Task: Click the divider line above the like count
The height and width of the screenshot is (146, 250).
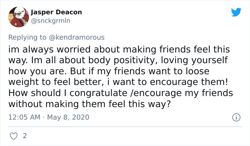Action: click(125, 126)
